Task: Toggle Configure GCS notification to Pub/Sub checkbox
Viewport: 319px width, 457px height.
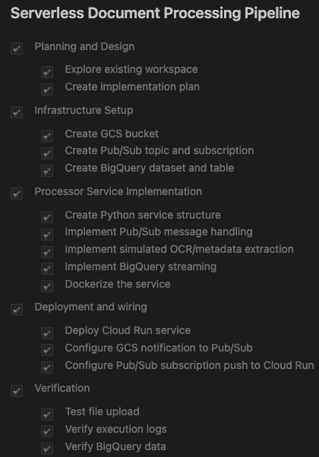Action: 47,350
